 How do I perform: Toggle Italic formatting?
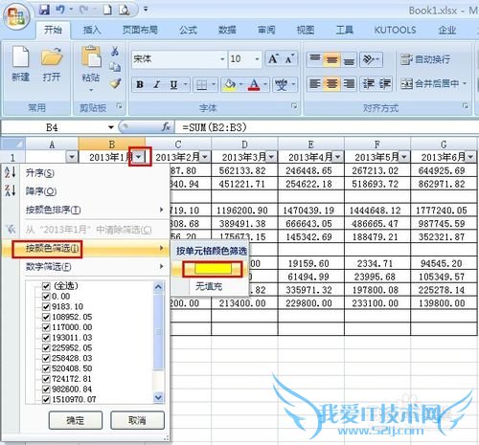pos(156,84)
